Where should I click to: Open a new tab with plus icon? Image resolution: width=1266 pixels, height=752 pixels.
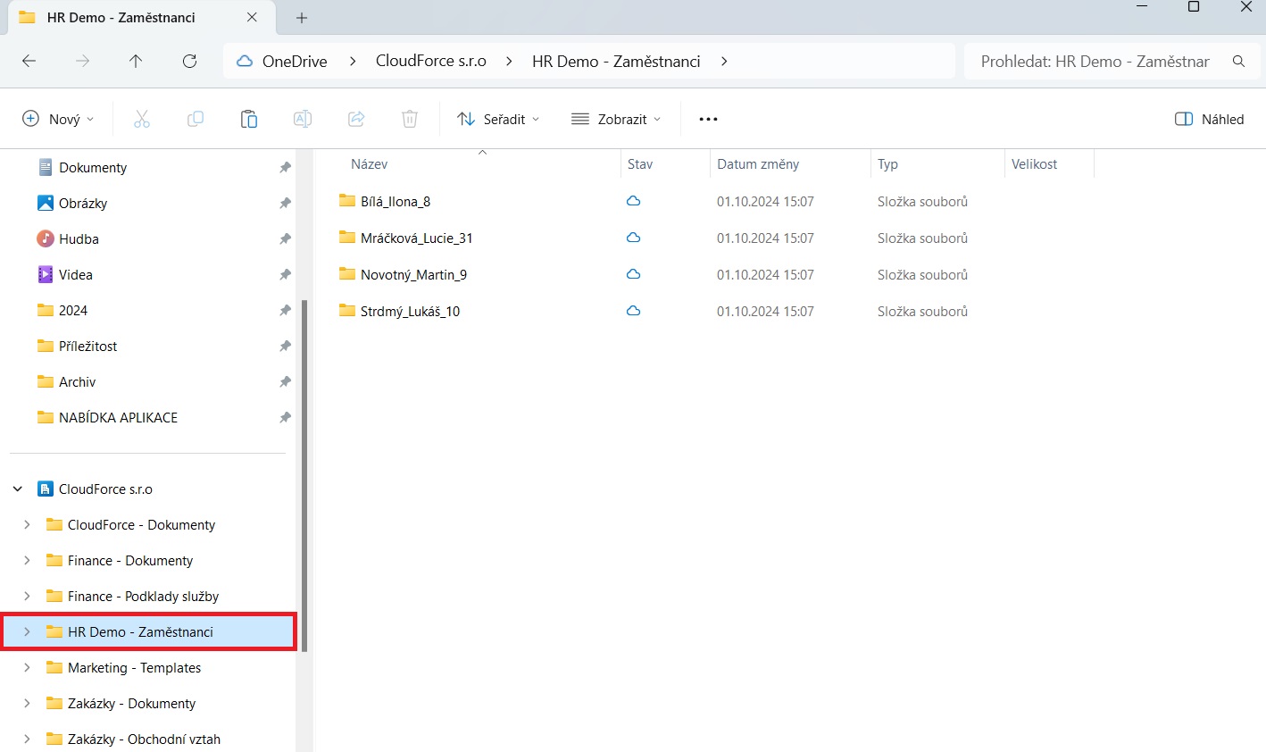pyautogui.click(x=302, y=18)
